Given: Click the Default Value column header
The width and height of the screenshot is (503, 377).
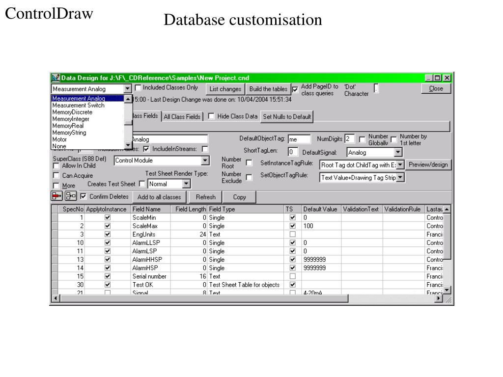Looking at the screenshot, I should pyautogui.click(x=321, y=209).
